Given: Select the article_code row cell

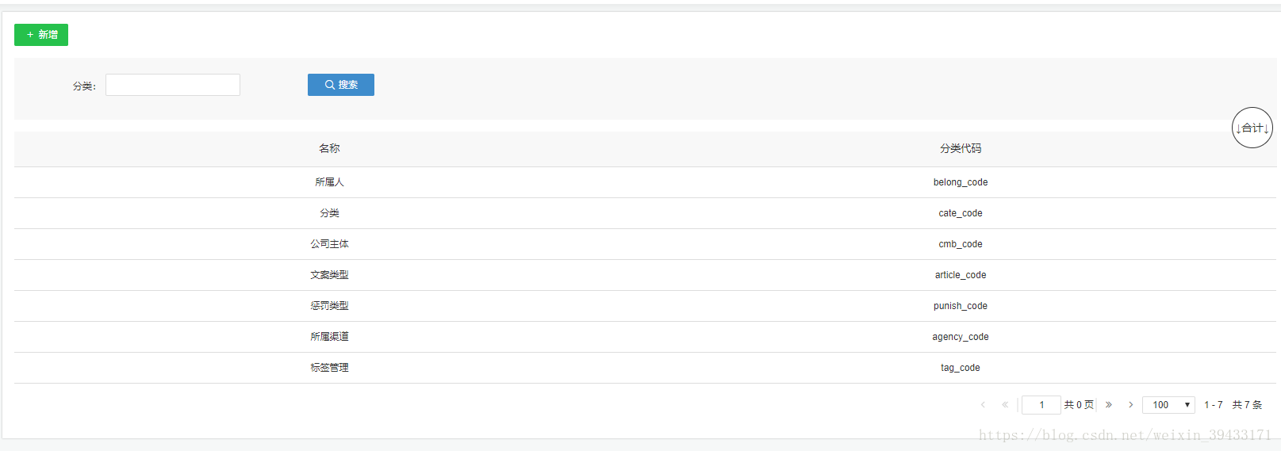Looking at the screenshot, I should 961,275.
